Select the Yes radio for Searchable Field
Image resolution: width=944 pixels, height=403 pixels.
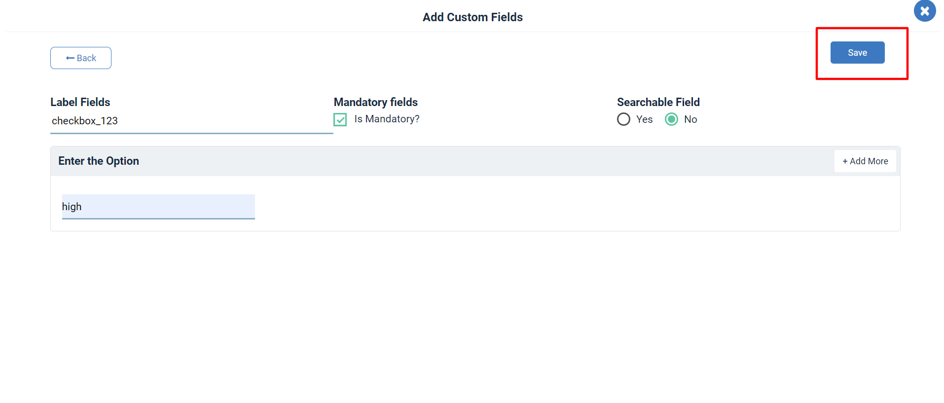tap(623, 119)
